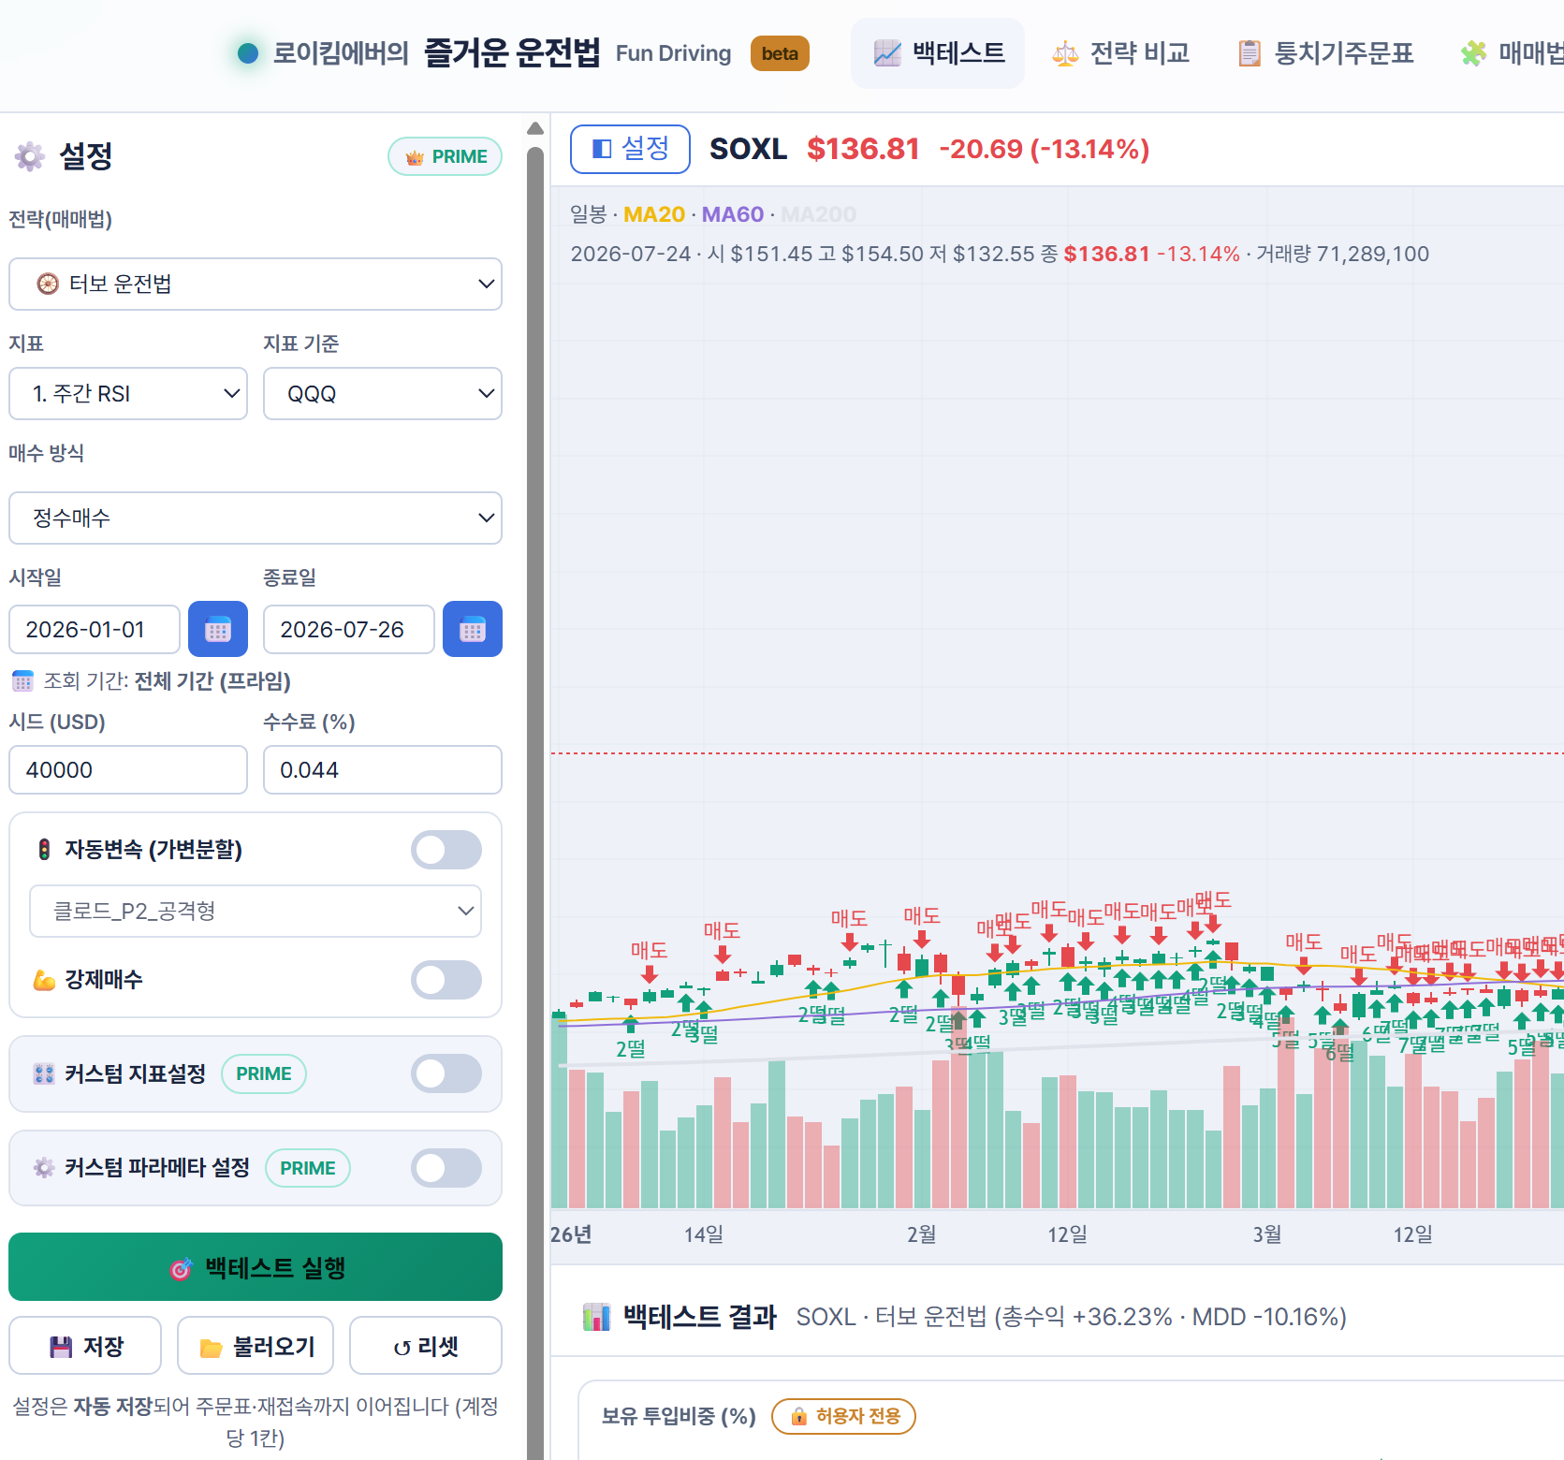
Task: Click the lock icon in 허용자 전용 badge
Action: [x=799, y=1416]
